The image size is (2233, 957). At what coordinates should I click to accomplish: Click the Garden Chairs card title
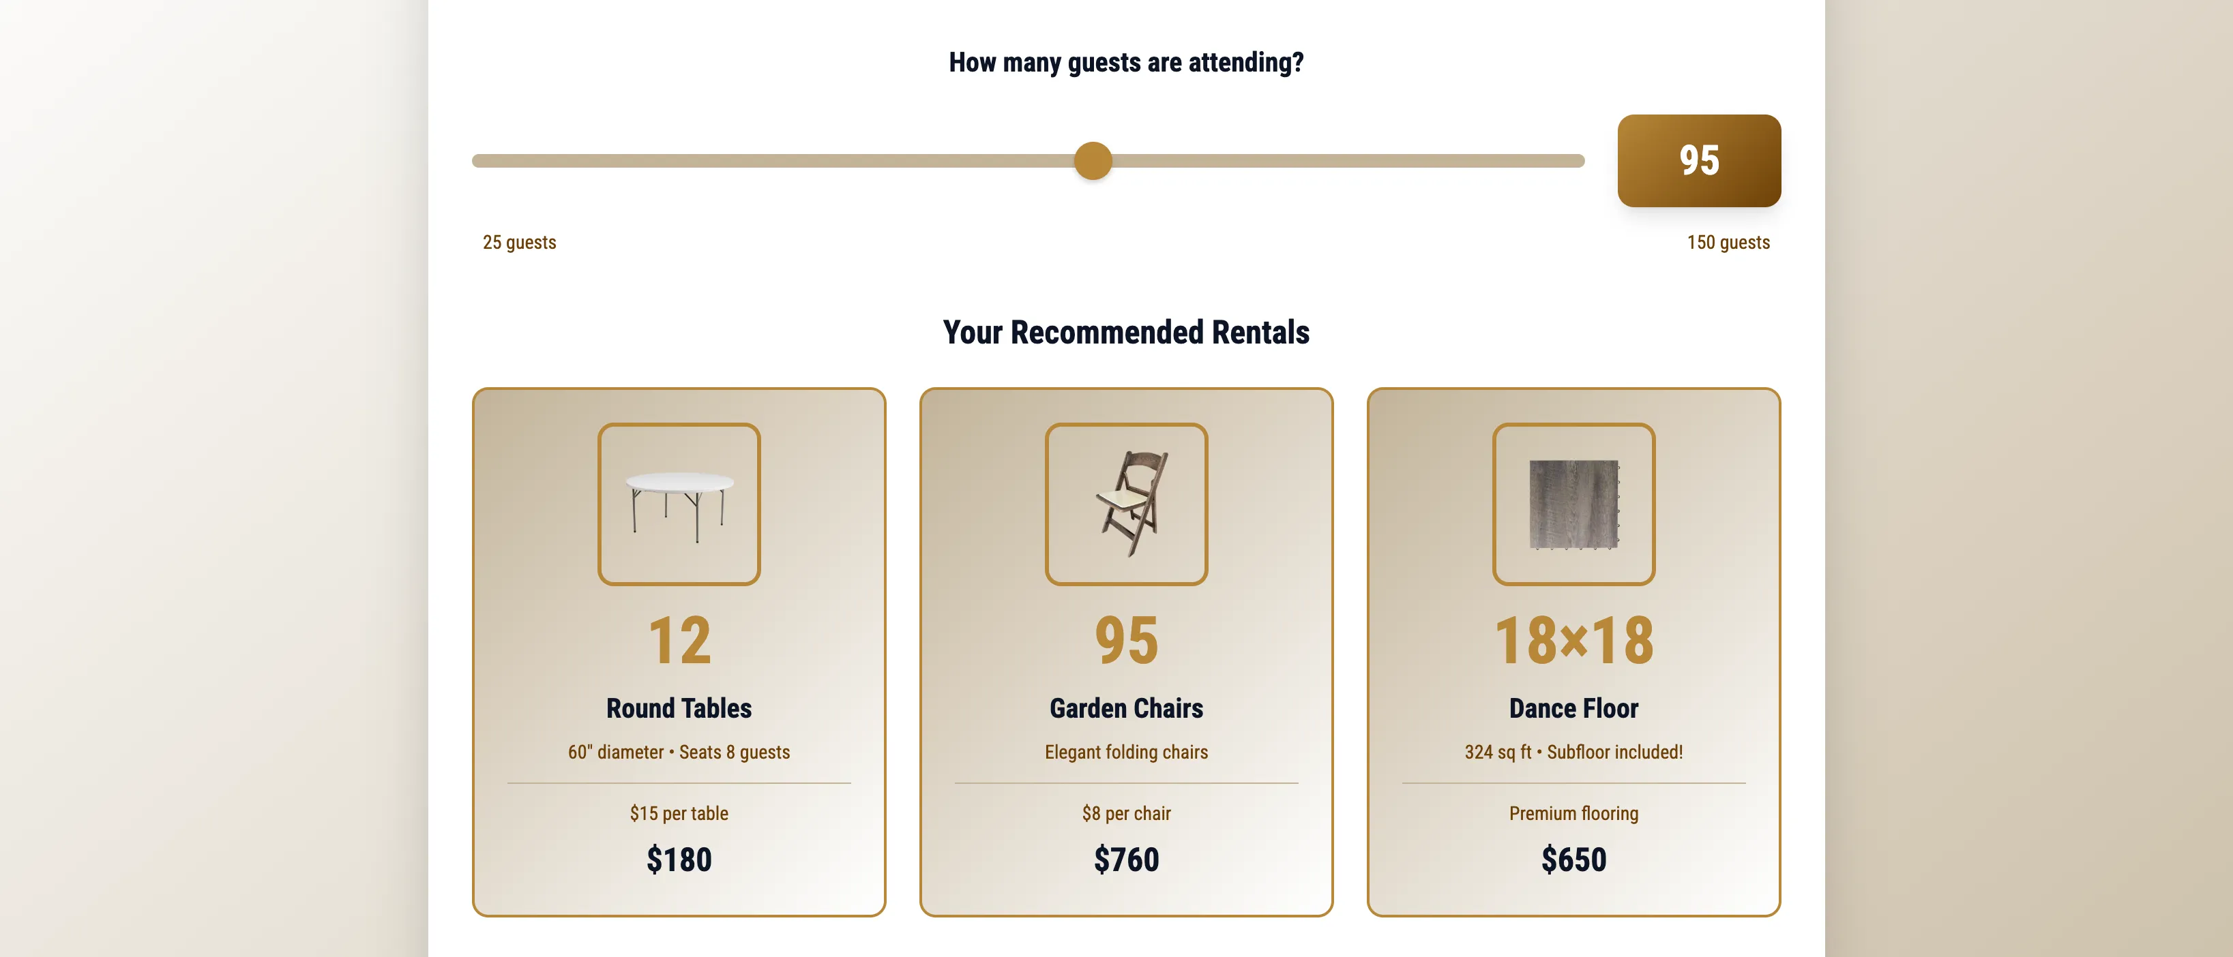pos(1126,708)
